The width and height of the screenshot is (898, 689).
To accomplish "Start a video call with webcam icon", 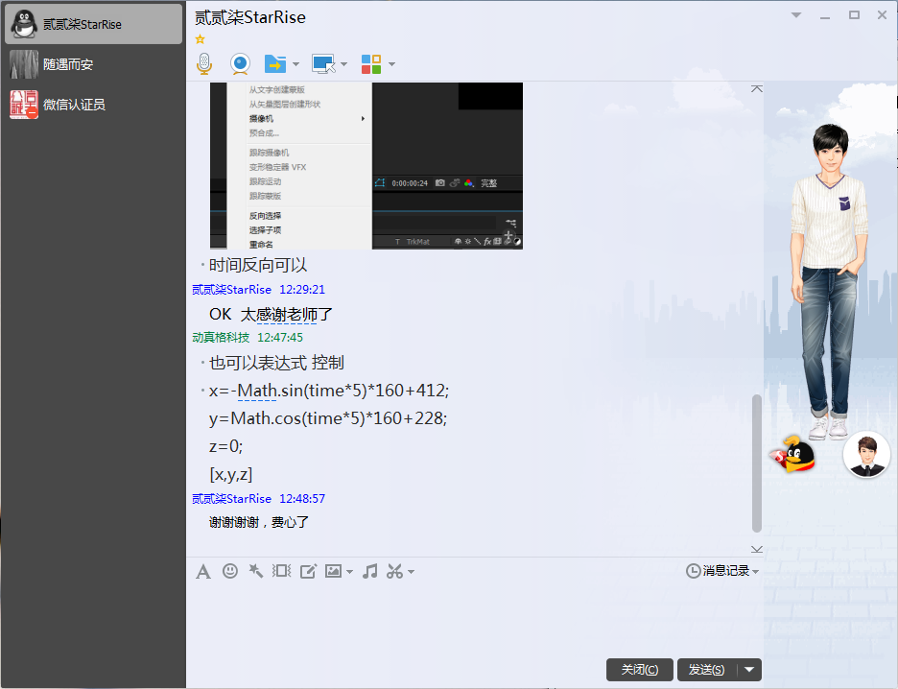I will (240, 63).
